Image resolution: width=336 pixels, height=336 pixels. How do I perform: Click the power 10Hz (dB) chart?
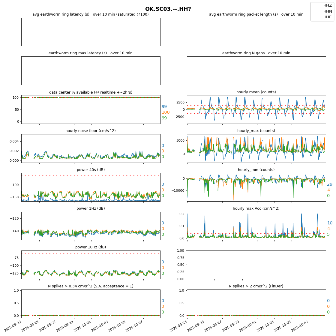[x=91, y=265]
